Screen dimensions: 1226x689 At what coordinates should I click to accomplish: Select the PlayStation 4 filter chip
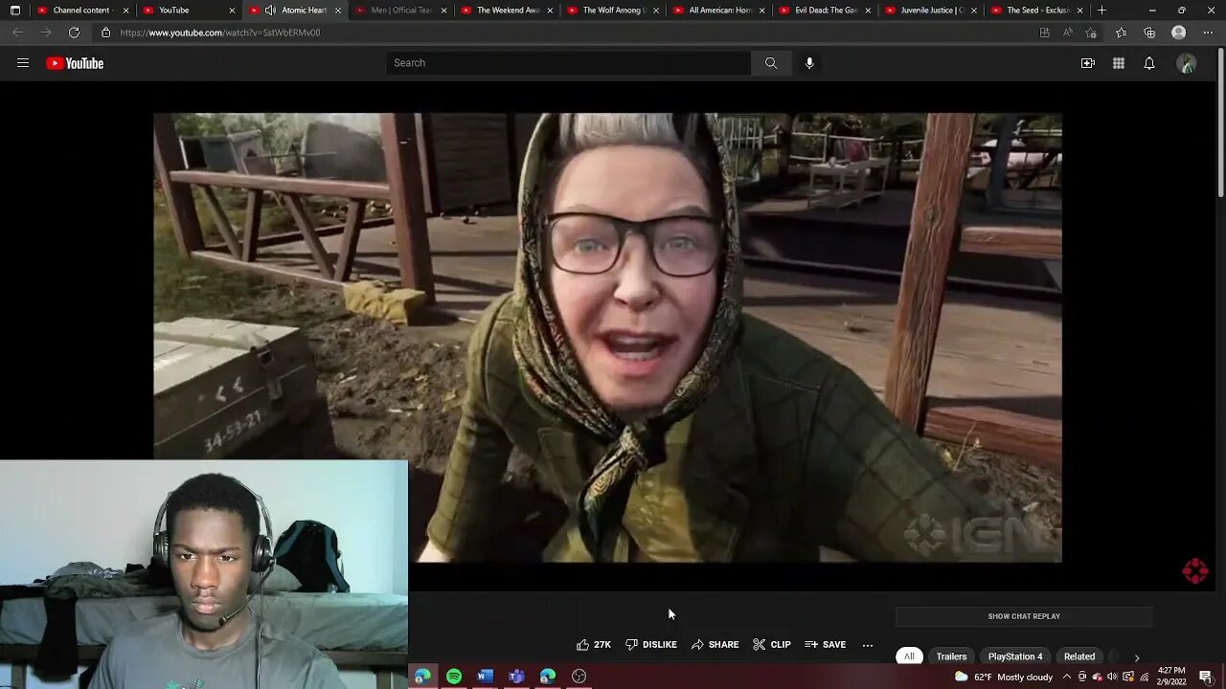point(1015,656)
